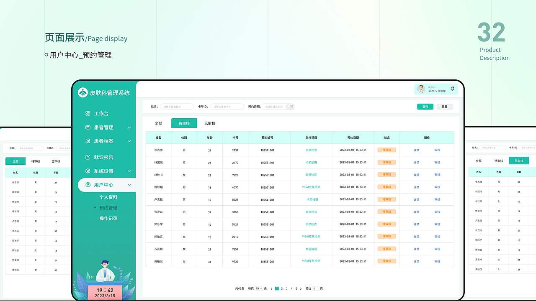The image size is (536, 301).
Task: Open the calendar icon in 预约日期 field
Action: coord(291,107)
